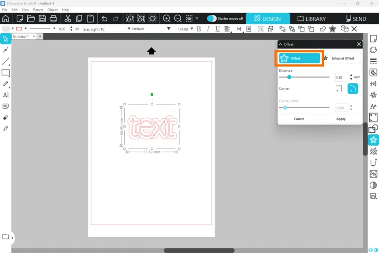Click the Undo arrow icon
Viewport: 379px width, 253px height.
pyautogui.click(x=104, y=19)
